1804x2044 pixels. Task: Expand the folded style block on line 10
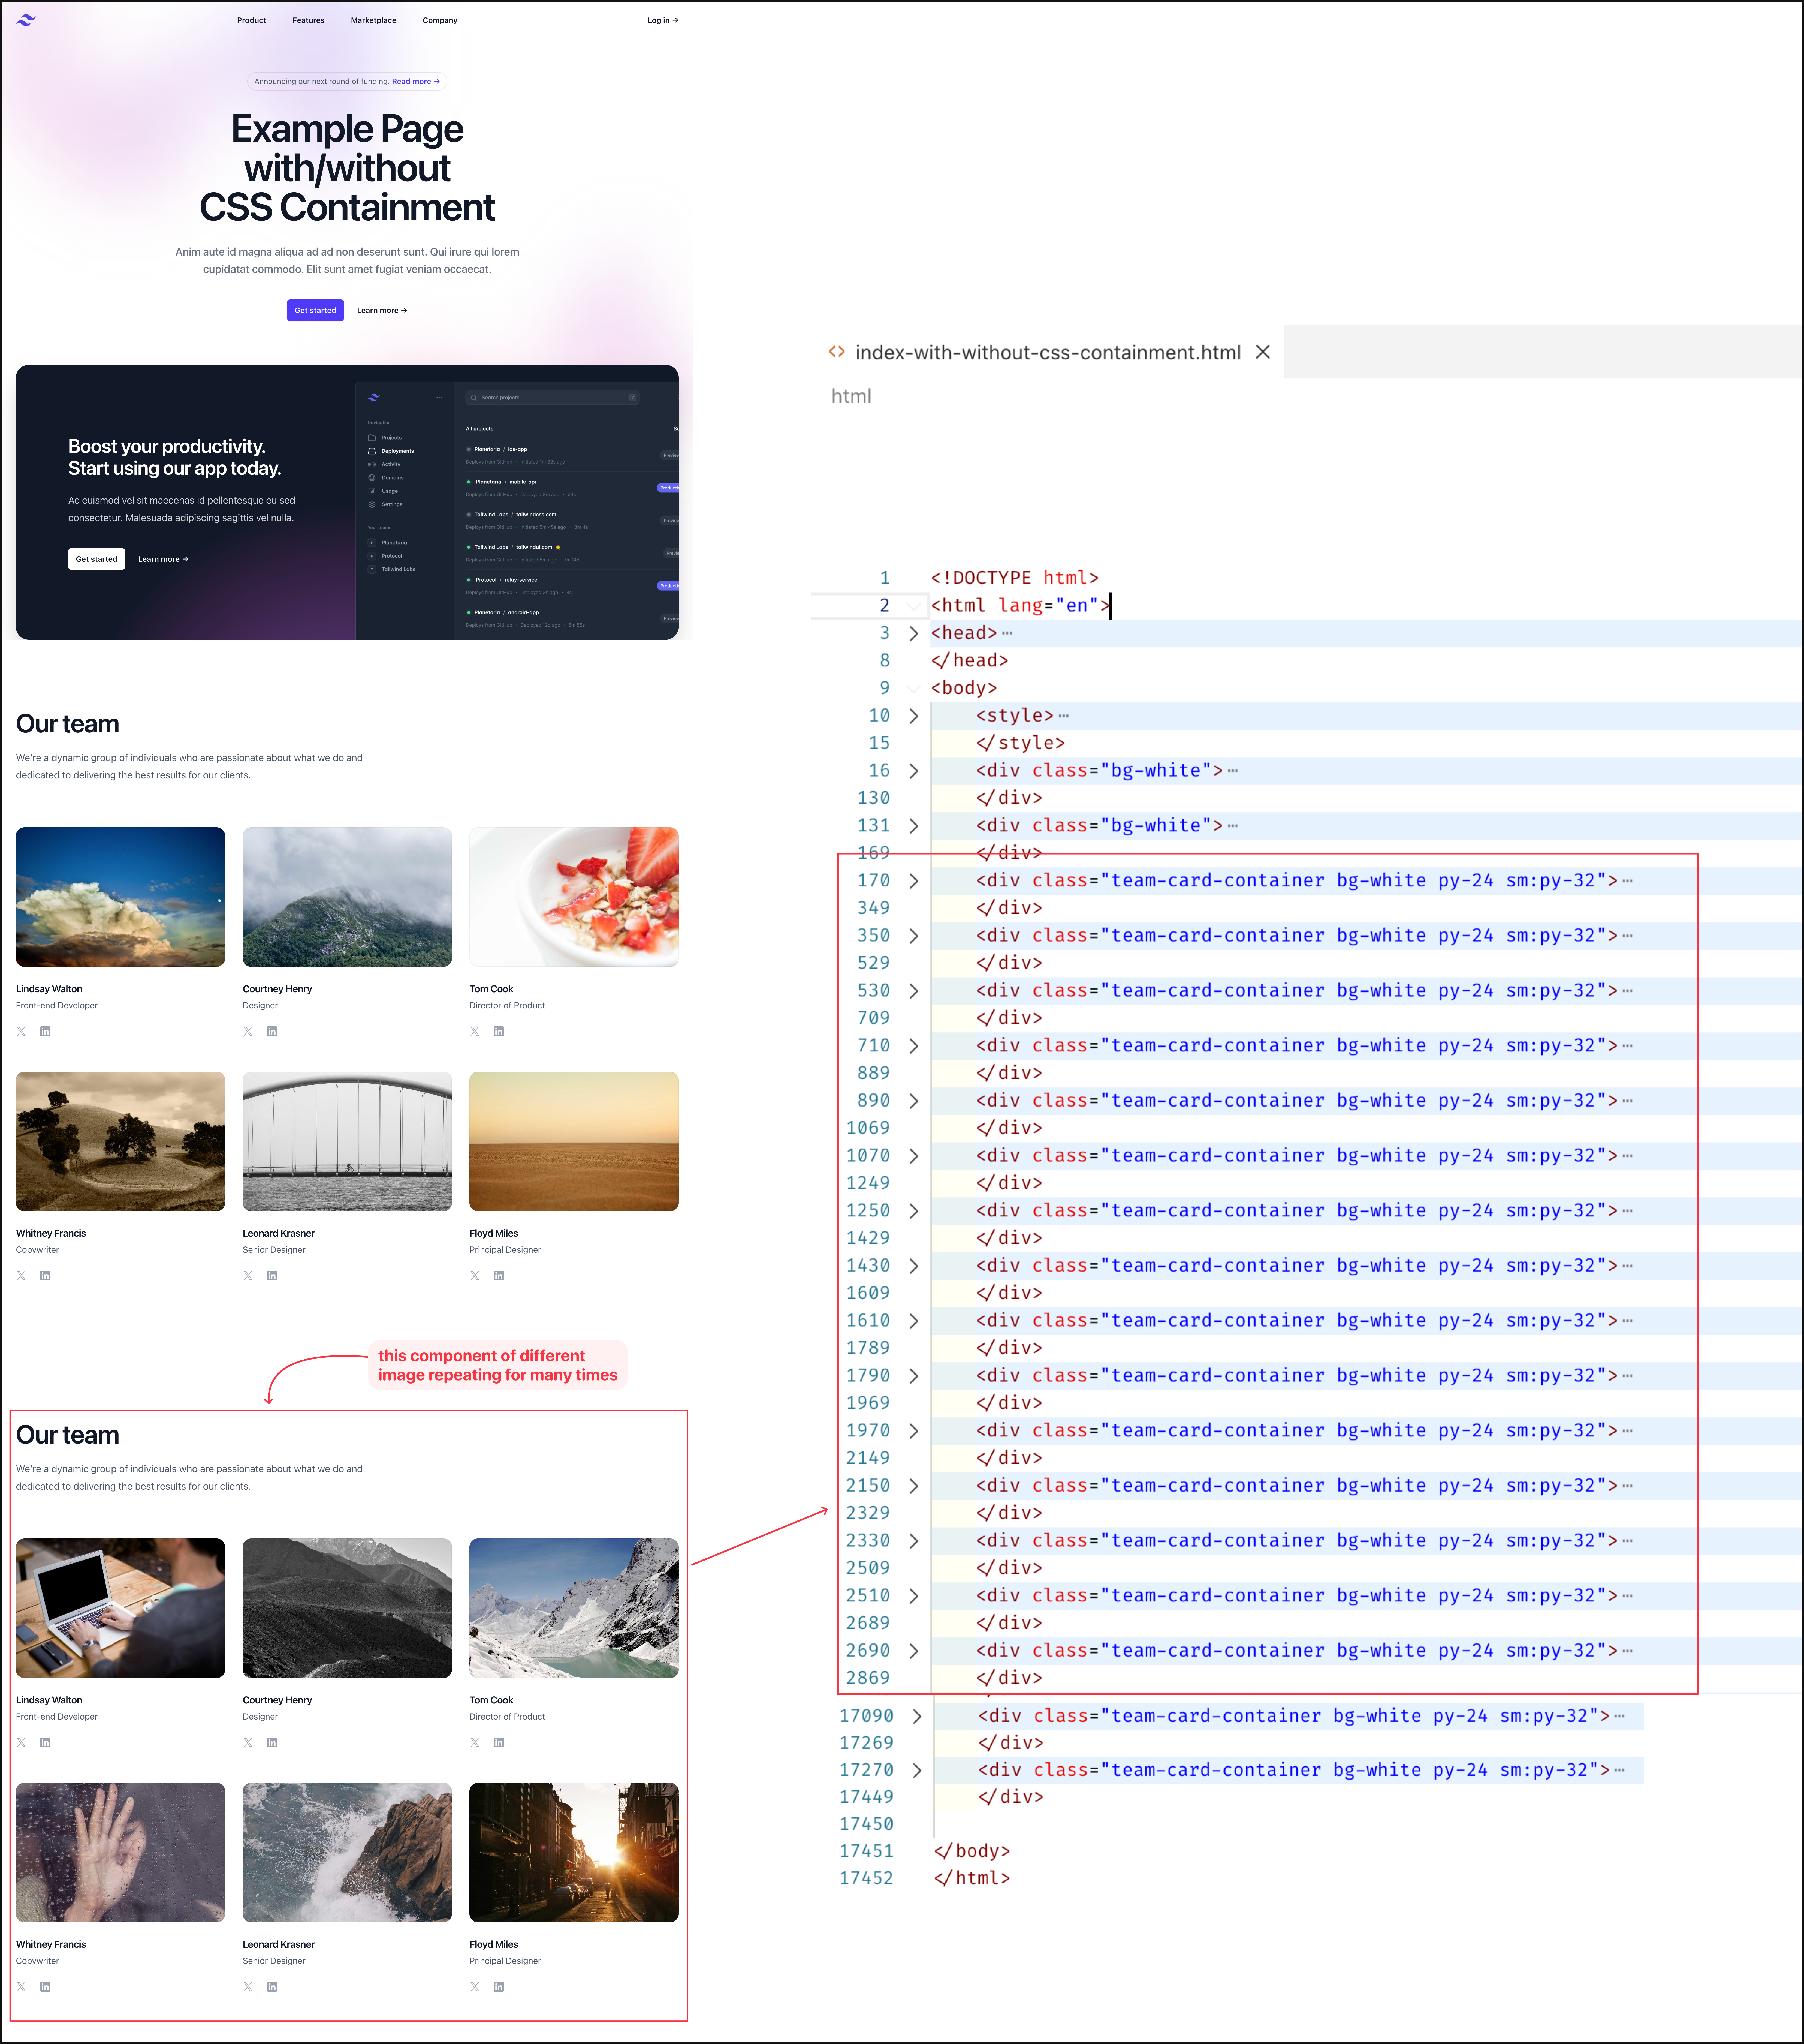913,716
